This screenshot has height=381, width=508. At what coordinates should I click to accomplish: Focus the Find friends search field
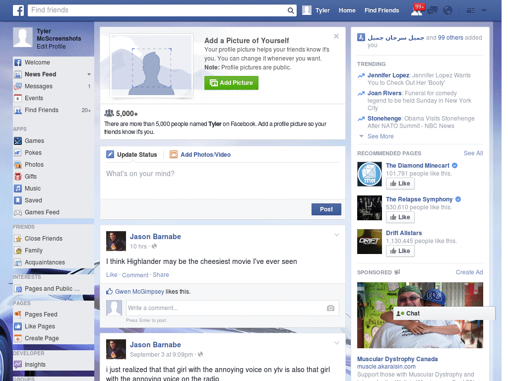pos(157,10)
